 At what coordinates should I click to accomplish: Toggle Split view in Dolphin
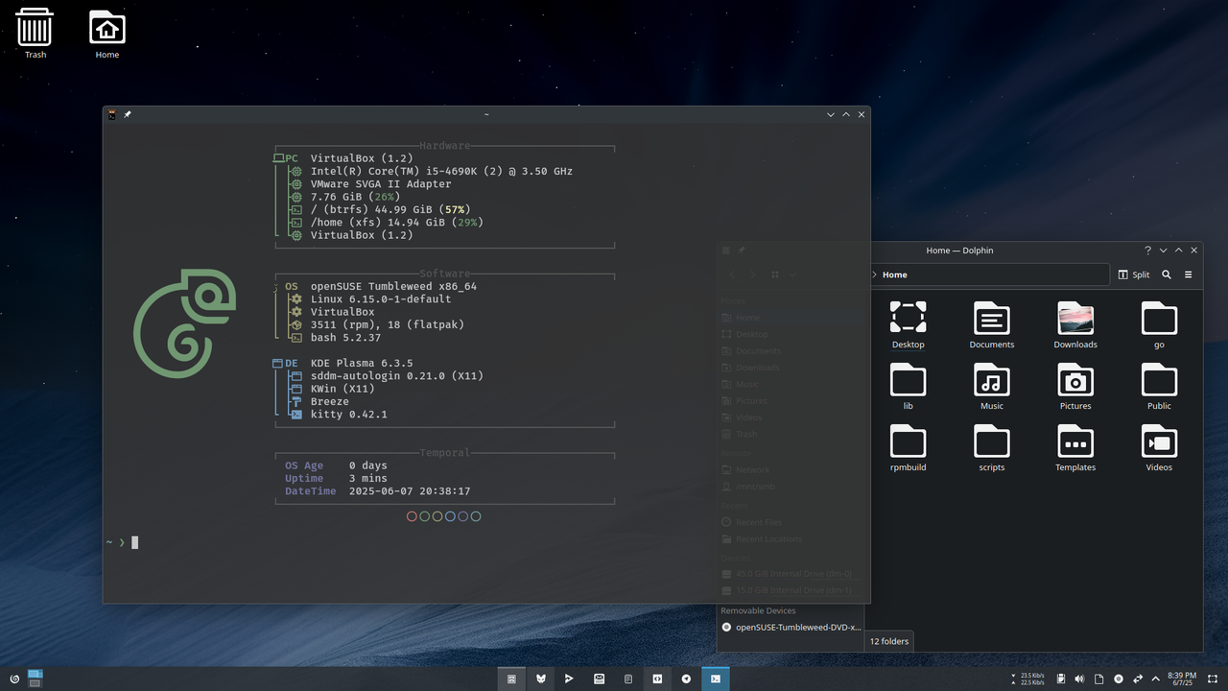1134,274
